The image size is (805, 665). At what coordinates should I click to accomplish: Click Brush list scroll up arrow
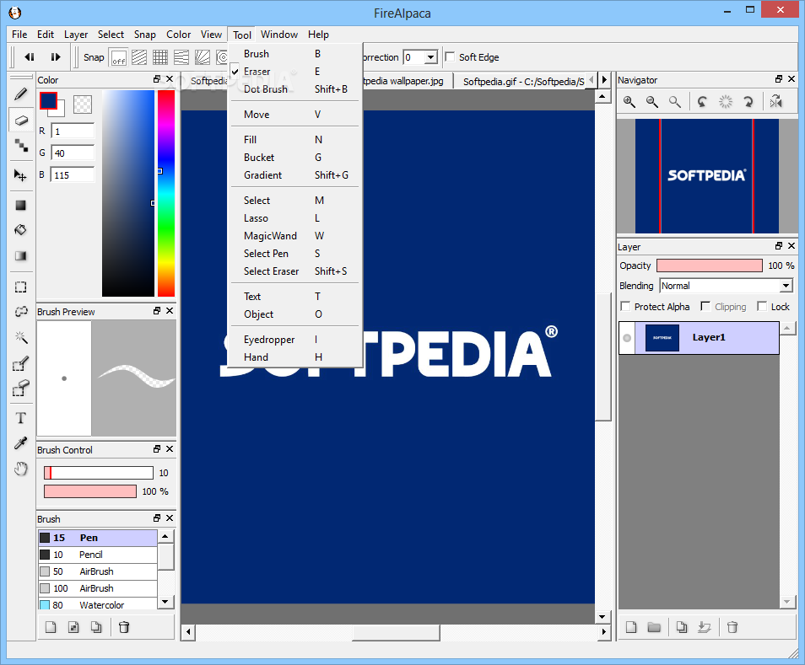[x=165, y=537]
